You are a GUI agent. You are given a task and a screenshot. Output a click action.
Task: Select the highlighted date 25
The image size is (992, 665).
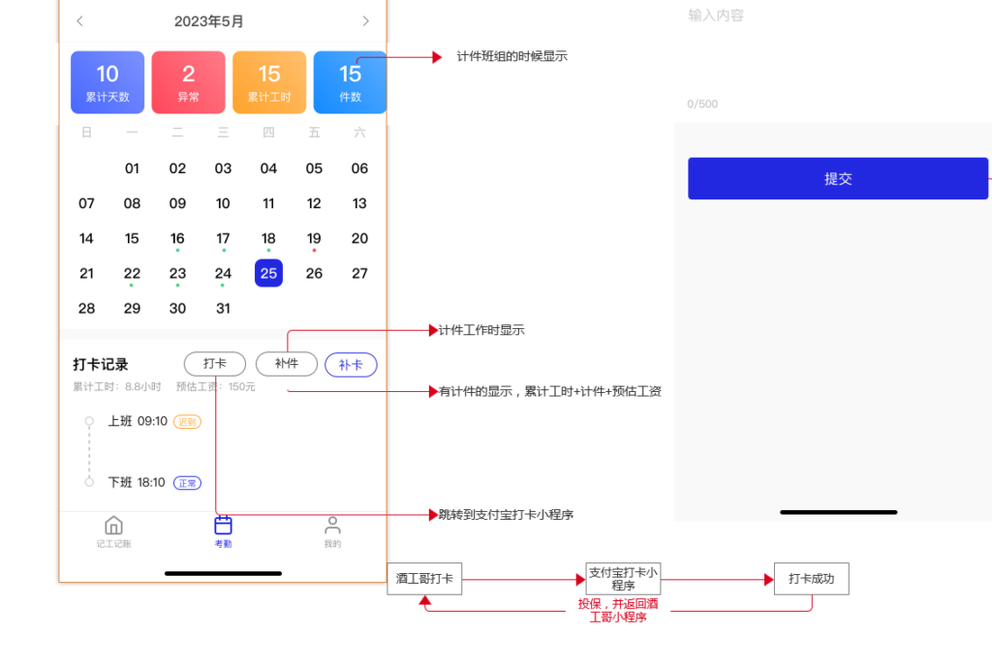[269, 273]
